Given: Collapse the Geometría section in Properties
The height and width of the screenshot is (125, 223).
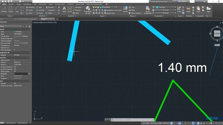Looking at the screenshot, I should pyautogui.click(x=29, y=58).
